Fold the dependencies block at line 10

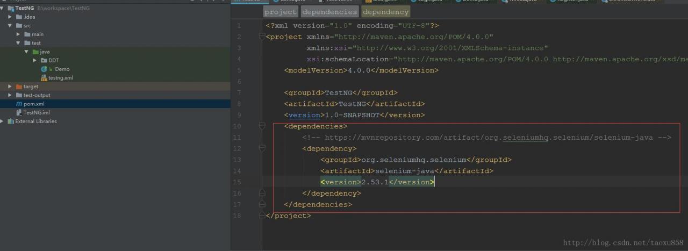click(x=262, y=126)
